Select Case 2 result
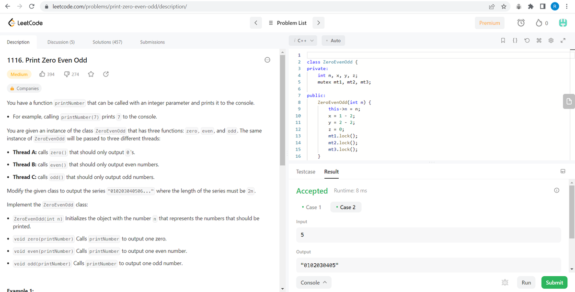Screen dimensions: 575x292 346,207
